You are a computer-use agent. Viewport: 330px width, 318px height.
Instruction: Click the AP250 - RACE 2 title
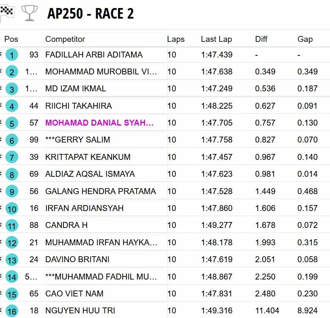[91, 14]
